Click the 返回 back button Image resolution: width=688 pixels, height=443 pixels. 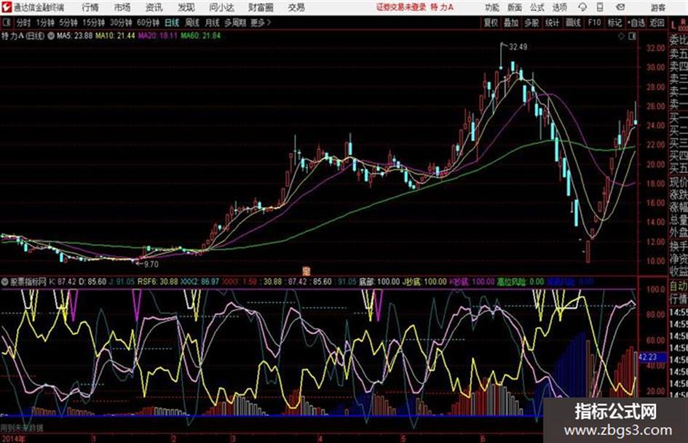click(x=657, y=23)
